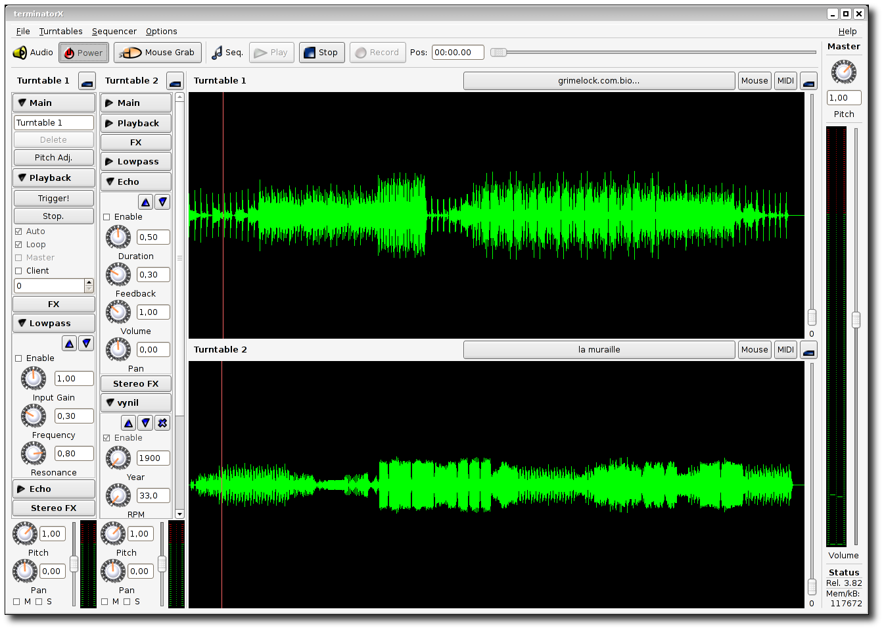
Task: Move vynil effect down in list
Action: tap(146, 423)
